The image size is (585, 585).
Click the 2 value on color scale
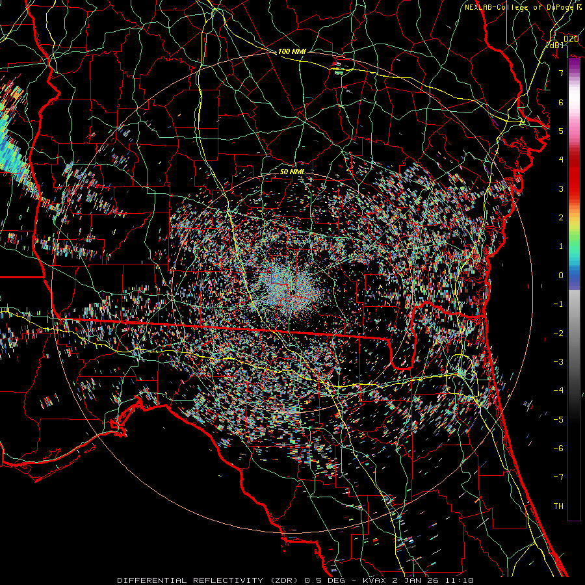point(561,218)
